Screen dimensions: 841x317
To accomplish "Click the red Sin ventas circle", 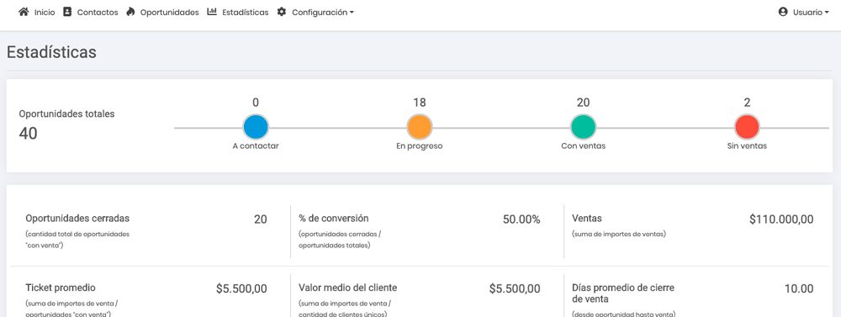I will (x=747, y=127).
